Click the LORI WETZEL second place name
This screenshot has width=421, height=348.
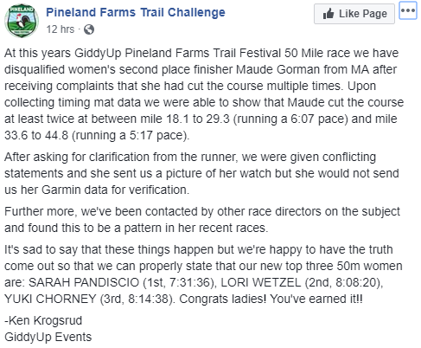(x=261, y=282)
